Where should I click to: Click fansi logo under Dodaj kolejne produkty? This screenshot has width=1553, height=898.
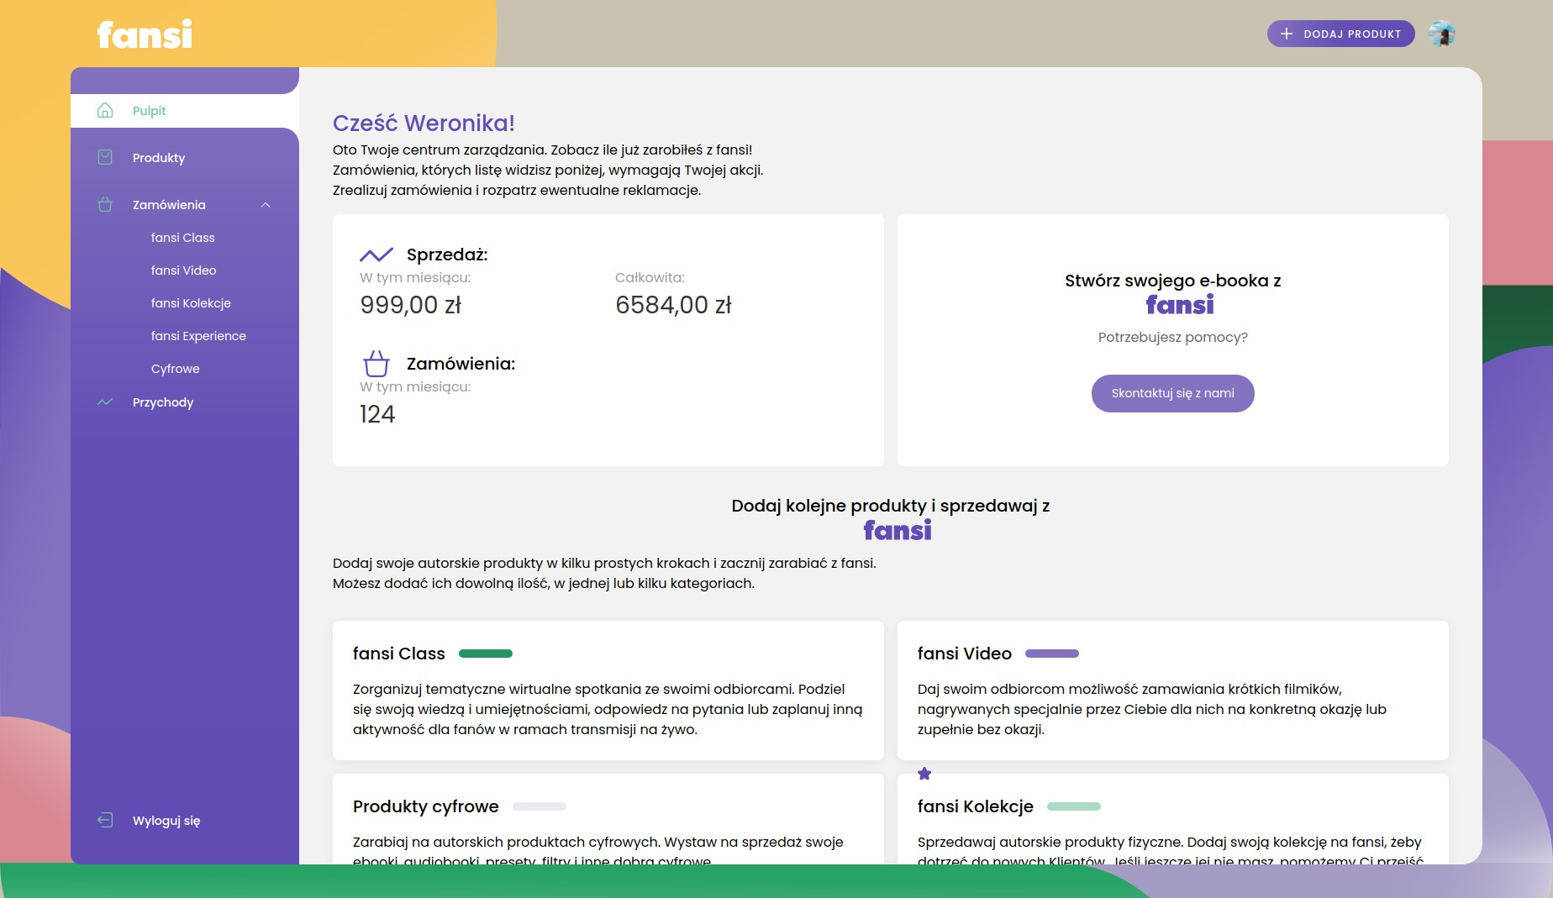pyautogui.click(x=898, y=530)
